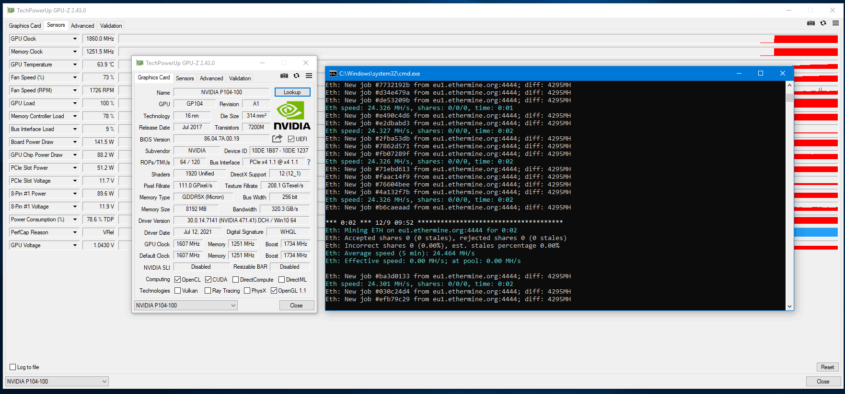Enable Log to file checkbox

pyautogui.click(x=13, y=367)
